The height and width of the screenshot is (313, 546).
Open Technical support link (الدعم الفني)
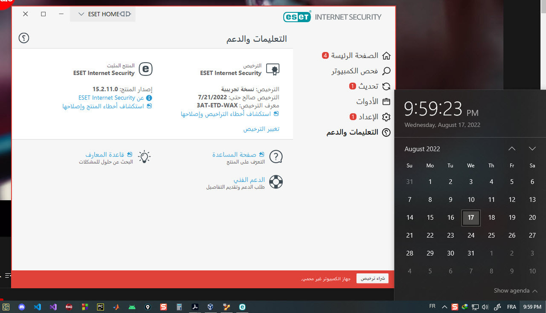pyautogui.click(x=249, y=180)
